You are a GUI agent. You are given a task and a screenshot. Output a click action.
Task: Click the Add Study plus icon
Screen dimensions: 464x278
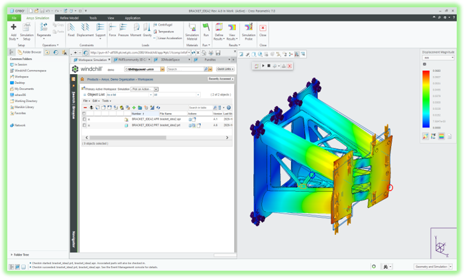[13, 27]
